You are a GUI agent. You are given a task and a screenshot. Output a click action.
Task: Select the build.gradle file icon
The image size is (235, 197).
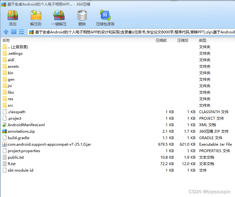click(x=5, y=138)
